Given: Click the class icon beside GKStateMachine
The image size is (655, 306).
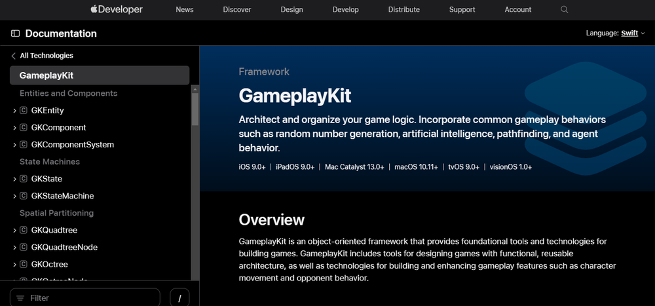Looking at the screenshot, I should (24, 196).
